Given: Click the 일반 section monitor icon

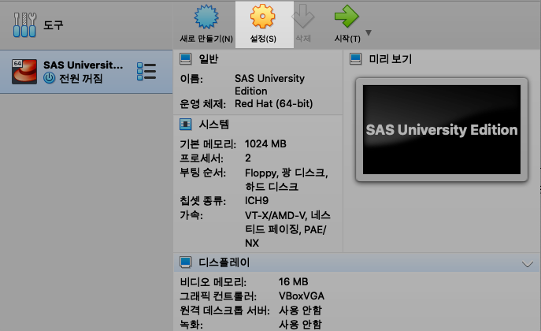Looking at the screenshot, I should tap(186, 59).
